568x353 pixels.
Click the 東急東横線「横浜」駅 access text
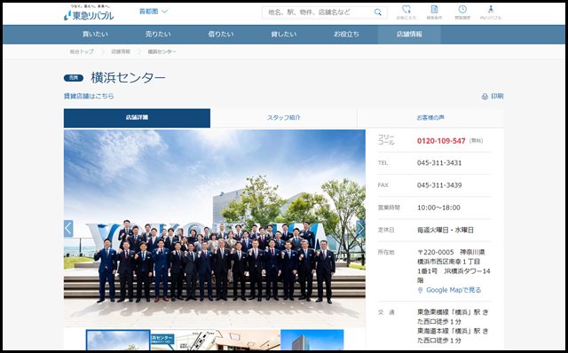click(x=453, y=317)
